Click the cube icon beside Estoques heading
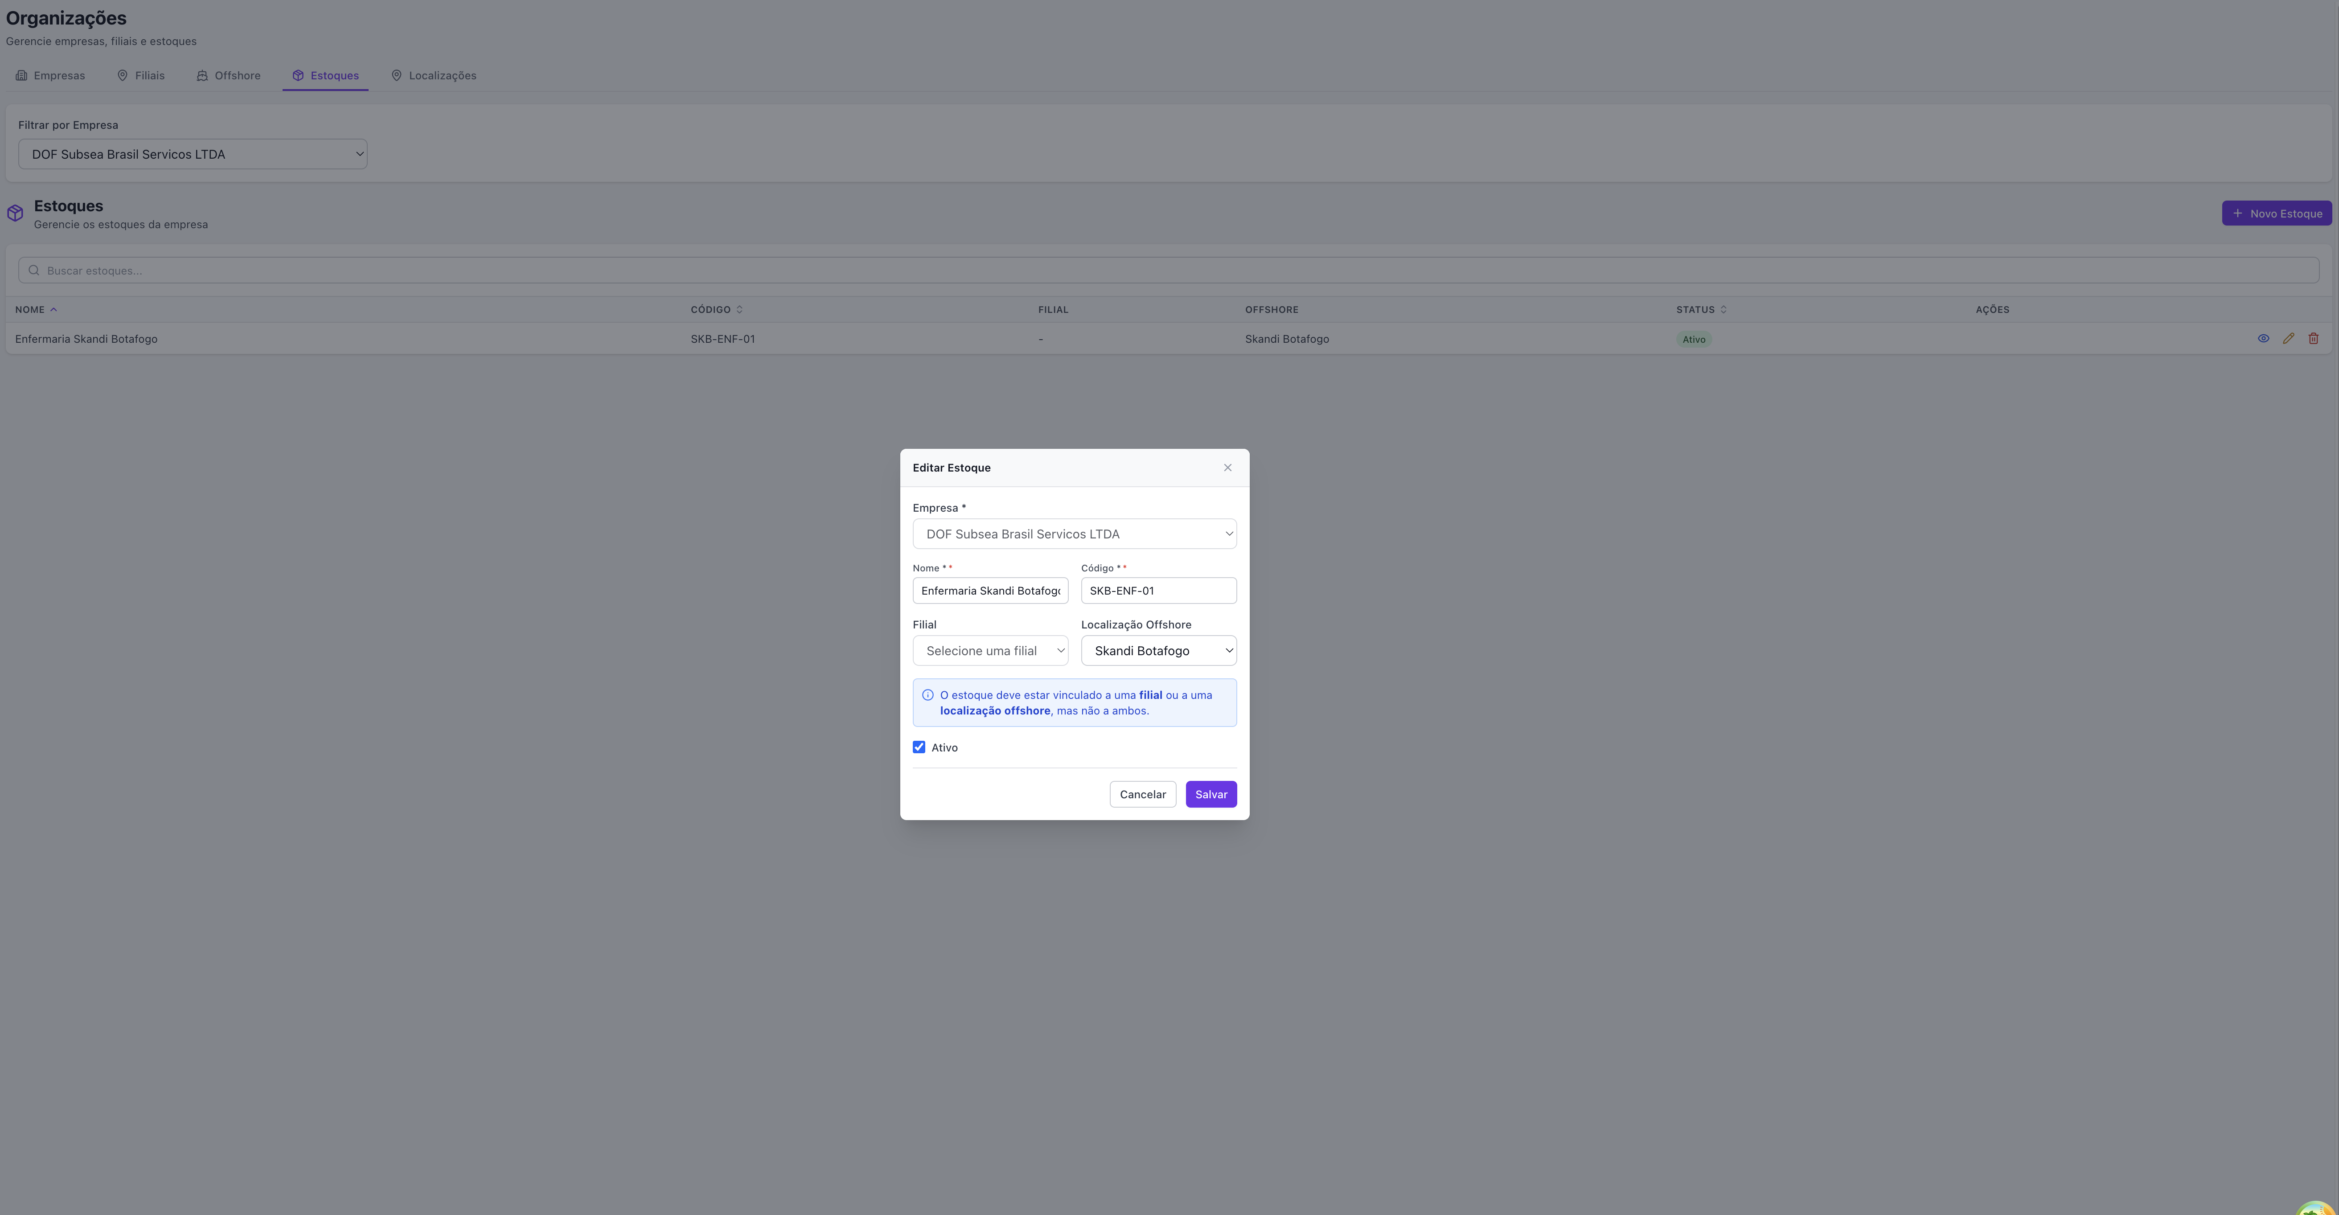 coord(16,213)
